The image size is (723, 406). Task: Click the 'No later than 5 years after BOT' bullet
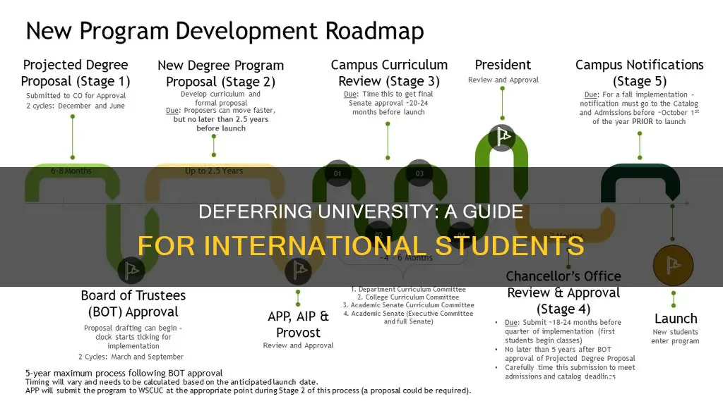point(570,354)
